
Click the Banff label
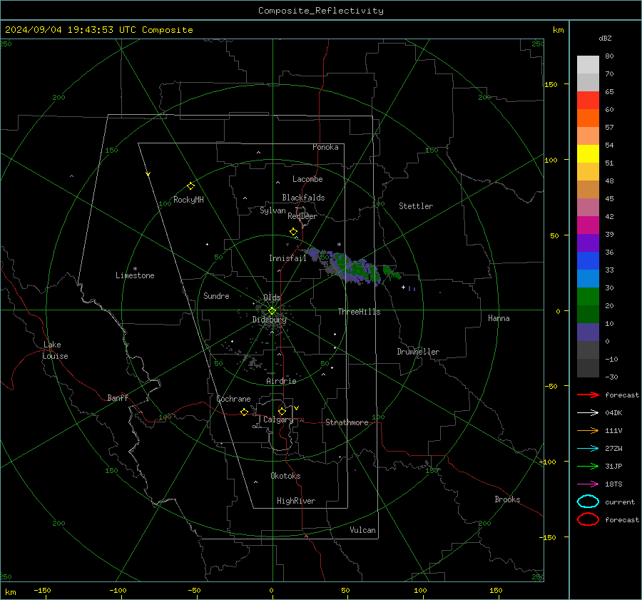point(118,397)
